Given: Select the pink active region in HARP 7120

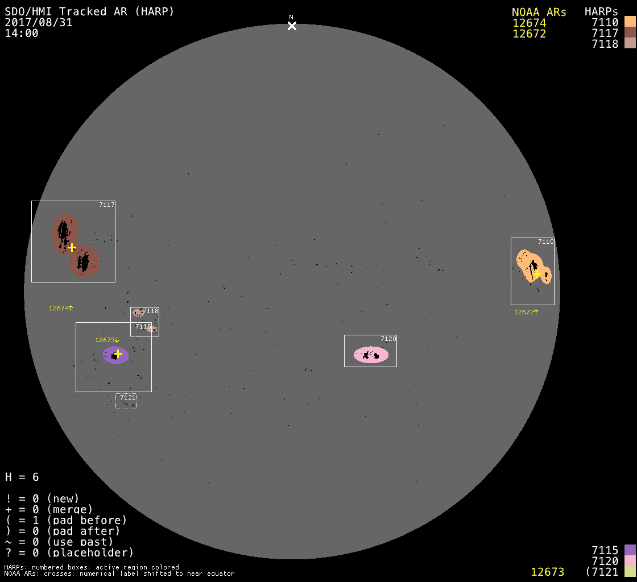Looking at the screenshot, I should coord(371,355).
